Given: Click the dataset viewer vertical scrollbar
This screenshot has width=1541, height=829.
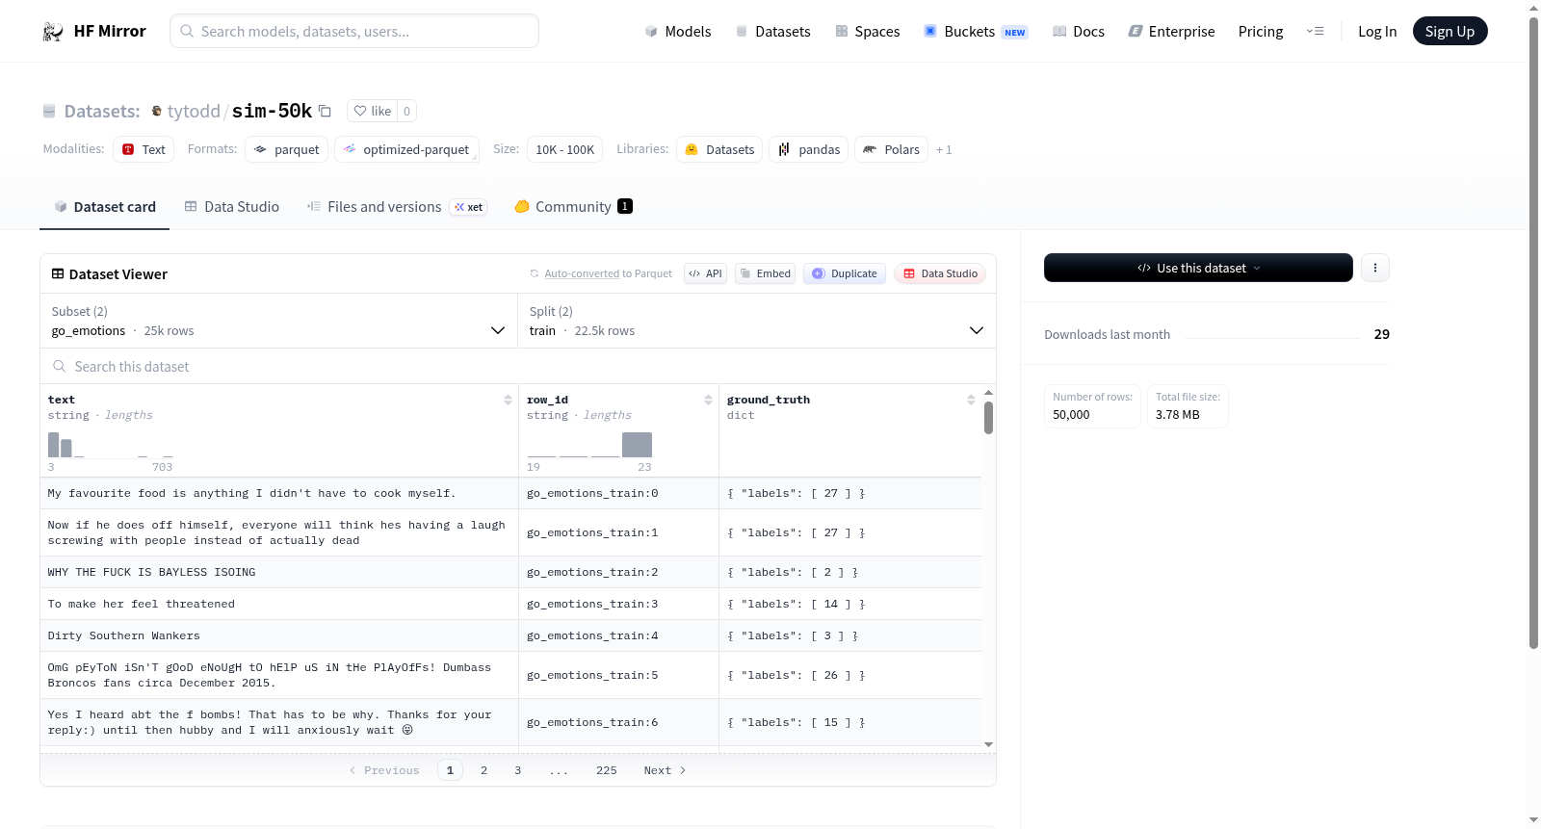Looking at the screenshot, I should coord(988,418).
